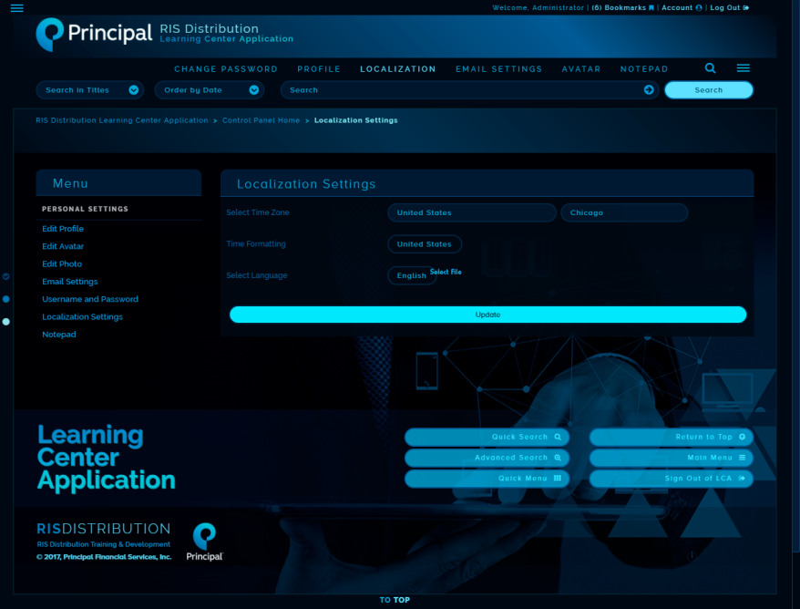Open the time zone country dropdown

472,212
